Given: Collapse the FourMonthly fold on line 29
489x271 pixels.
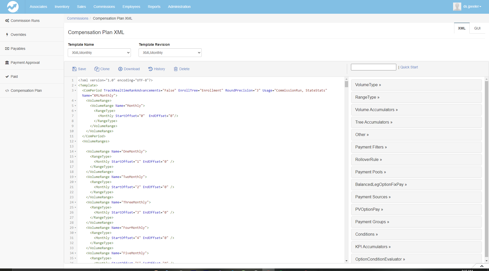Looking at the screenshot, I should click(75, 228).
